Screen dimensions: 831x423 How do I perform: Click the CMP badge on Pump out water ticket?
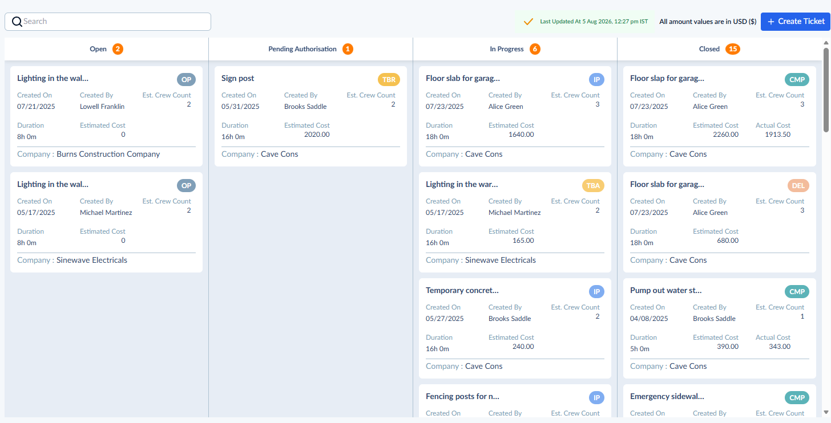[x=797, y=292]
